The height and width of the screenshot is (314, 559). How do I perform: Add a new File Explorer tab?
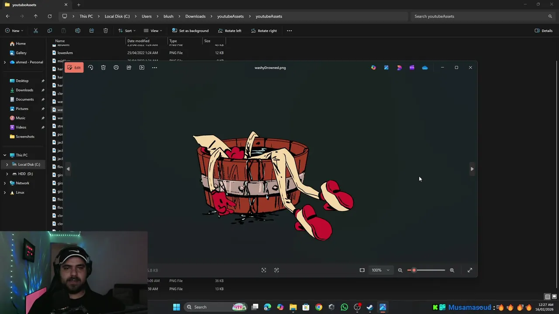coord(79,5)
